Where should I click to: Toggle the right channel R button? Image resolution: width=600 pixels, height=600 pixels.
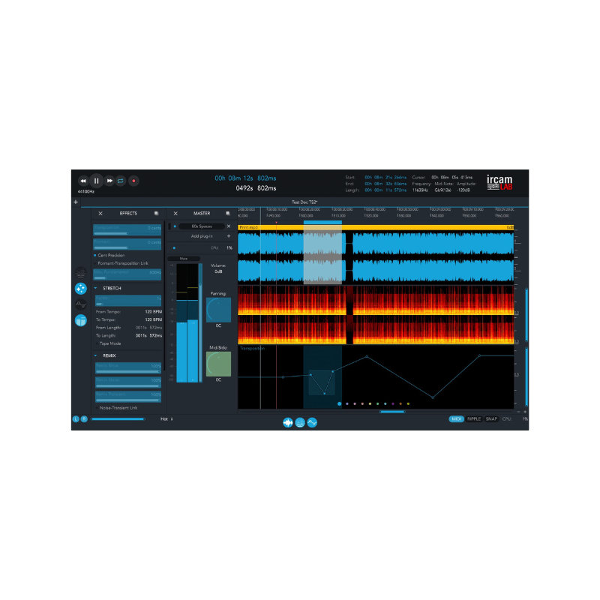[x=84, y=419]
